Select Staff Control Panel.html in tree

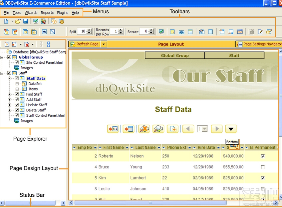point(45,115)
